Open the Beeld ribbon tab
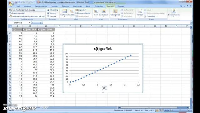 point(88,6)
